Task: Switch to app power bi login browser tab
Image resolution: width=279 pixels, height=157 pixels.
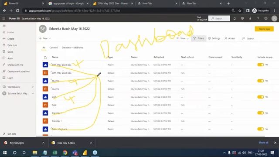Action: [69, 3]
